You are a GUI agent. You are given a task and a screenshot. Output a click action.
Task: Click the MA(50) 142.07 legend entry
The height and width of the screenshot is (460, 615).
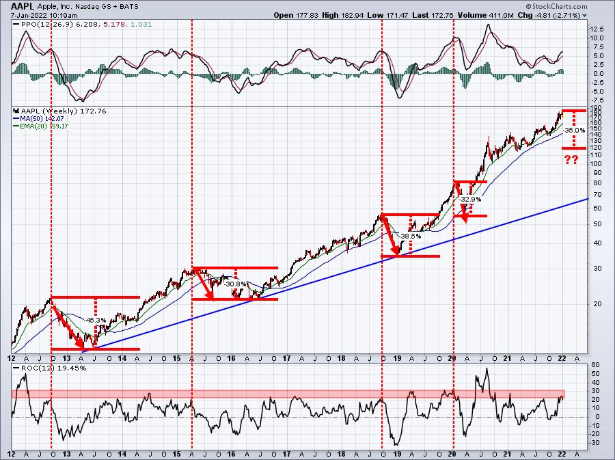pos(38,118)
